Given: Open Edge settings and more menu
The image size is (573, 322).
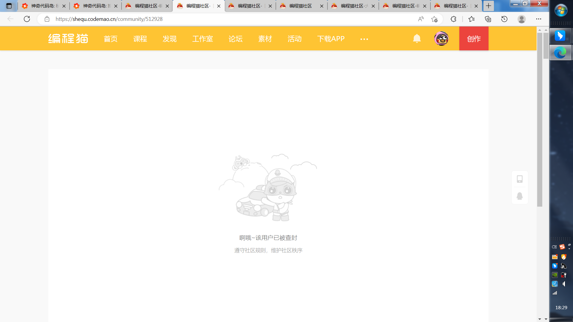Looking at the screenshot, I should [539, 19].
